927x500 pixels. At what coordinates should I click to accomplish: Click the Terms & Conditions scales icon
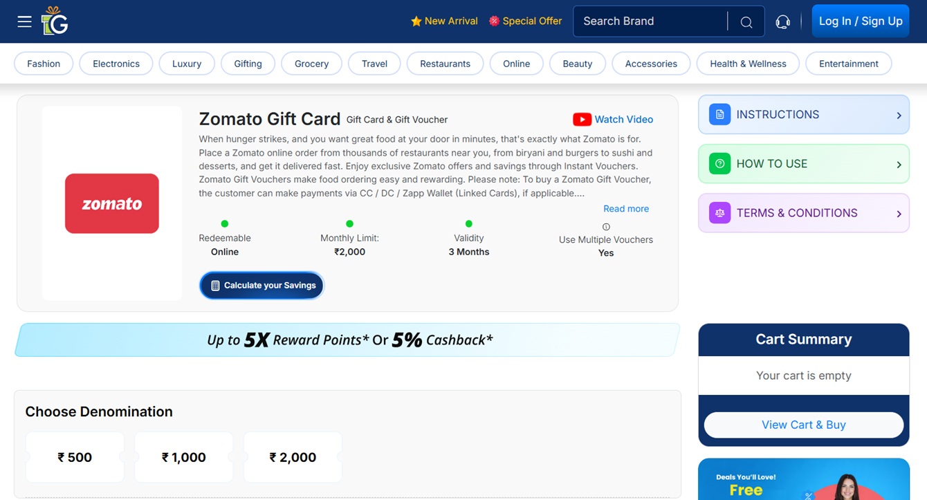(719, 213)
